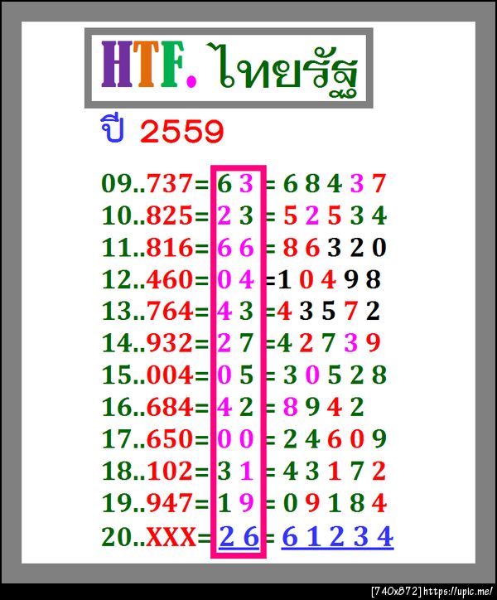Screen dimensions: 497x600
Task: Select the 1 0 4 9 8 sequence
Action: [x=329, y=279]
